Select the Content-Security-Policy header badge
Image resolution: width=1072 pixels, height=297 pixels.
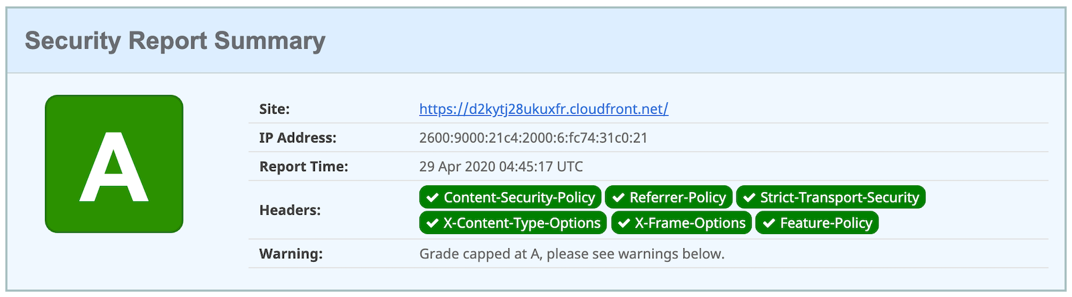click(x=511, y=197)
